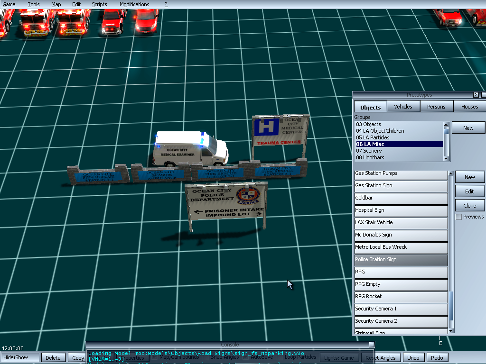This screenshot has width=486, height=364.
Task: Select the Hospital Sign prototype
Action: point(401,211)
